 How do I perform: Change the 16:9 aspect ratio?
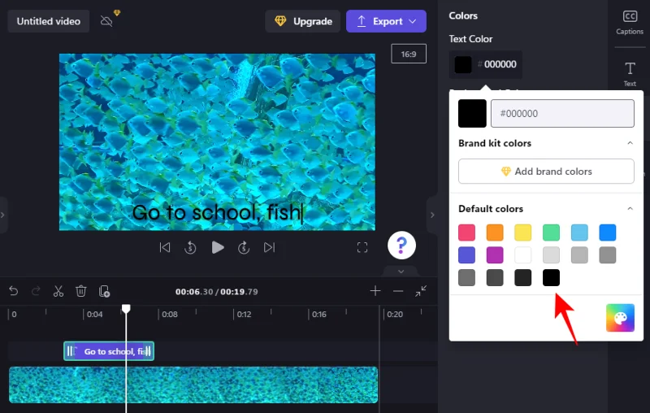pyautogui.click(x=409, y=54)
